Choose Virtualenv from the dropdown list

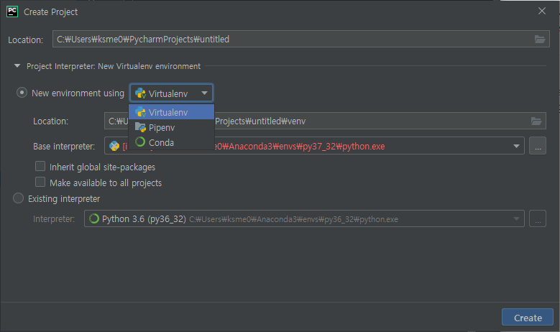171,112
